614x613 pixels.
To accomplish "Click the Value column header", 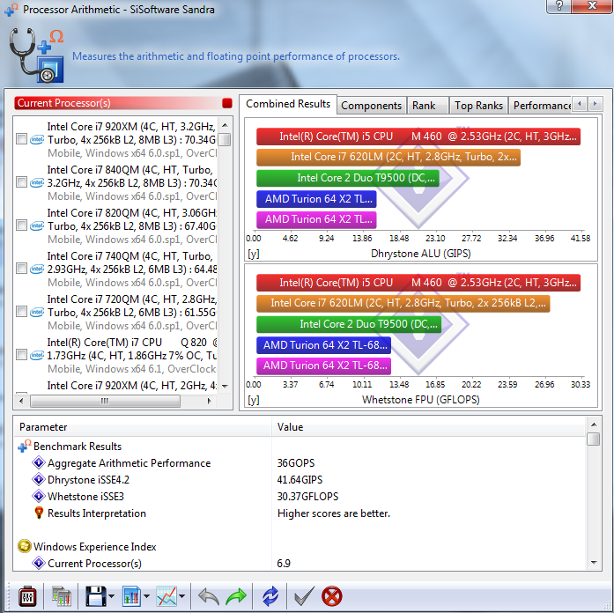I will tap(429, 427).
